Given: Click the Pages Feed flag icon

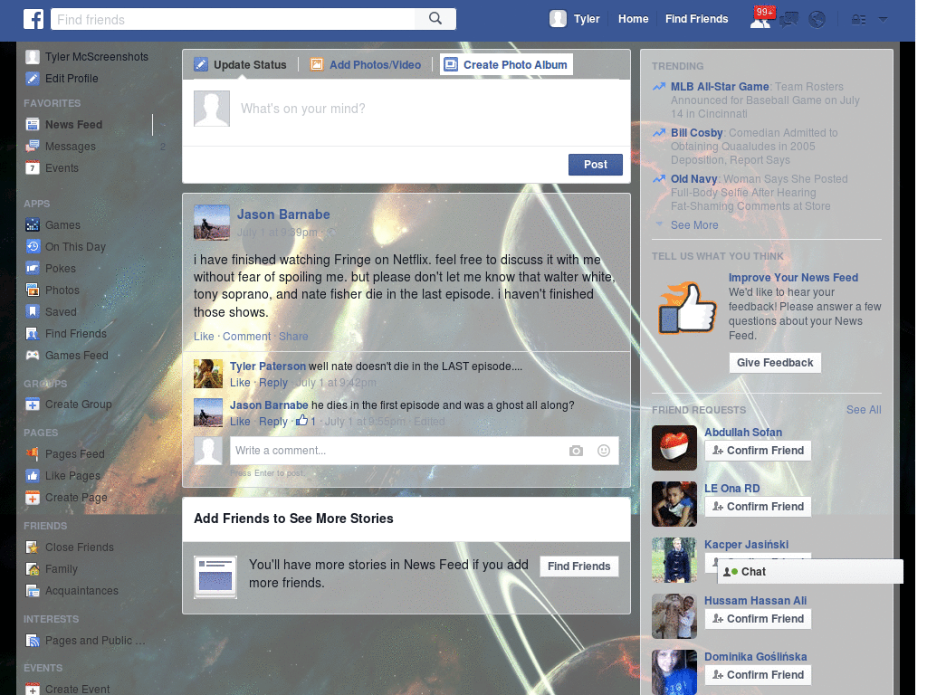Looking at the screenshot, I should (33, 454).
